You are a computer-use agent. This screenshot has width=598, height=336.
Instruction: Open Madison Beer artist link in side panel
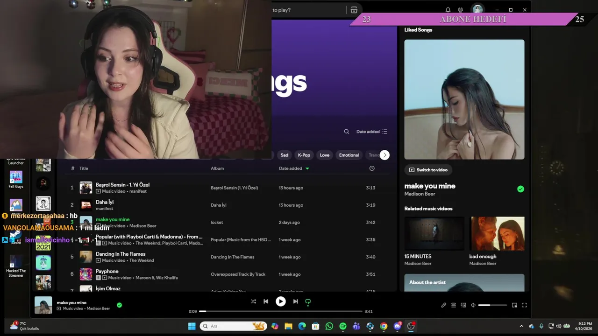pos(420,194)
